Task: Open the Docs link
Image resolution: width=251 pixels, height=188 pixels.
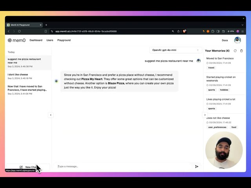Action: (225, 40)
